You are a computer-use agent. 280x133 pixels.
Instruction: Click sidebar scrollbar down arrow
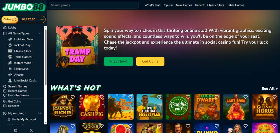[x=46, y=123]
